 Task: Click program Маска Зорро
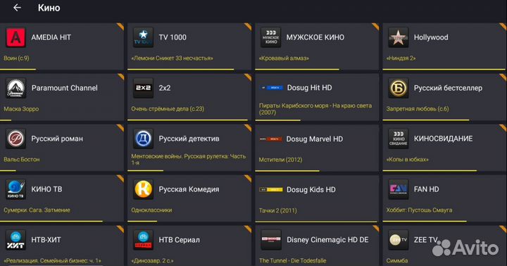tap(21, 109)
